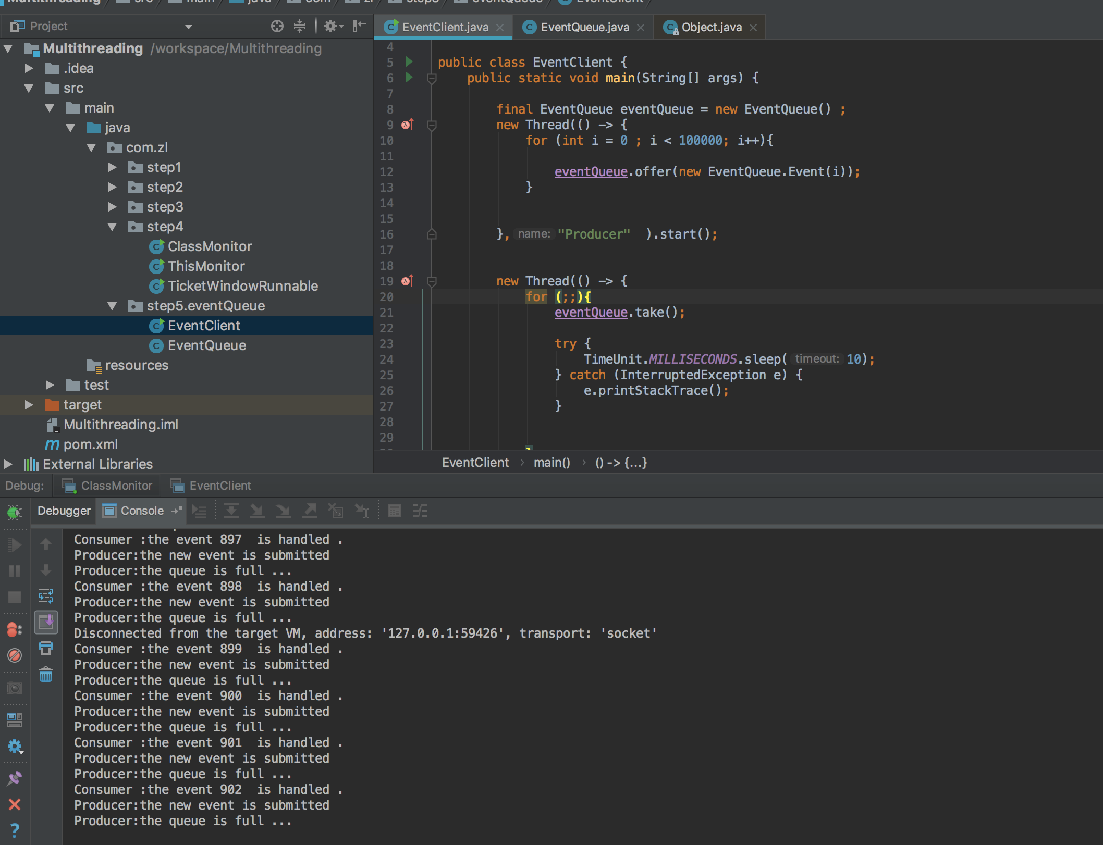Switch to the Debugger tab
The height and width of the screenshot is (845, 1103).
click(64, 511)
